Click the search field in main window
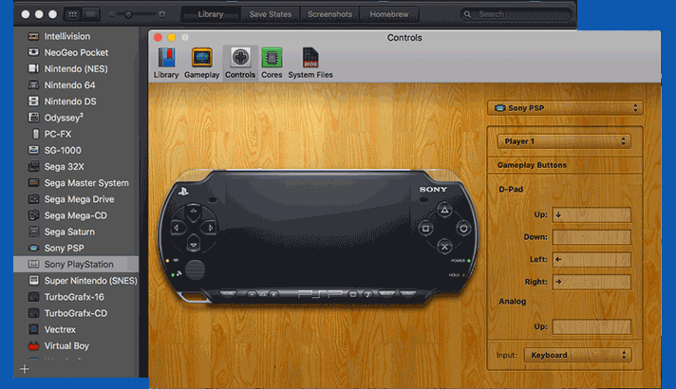The image size is (676, 389). tap(516, 14)
